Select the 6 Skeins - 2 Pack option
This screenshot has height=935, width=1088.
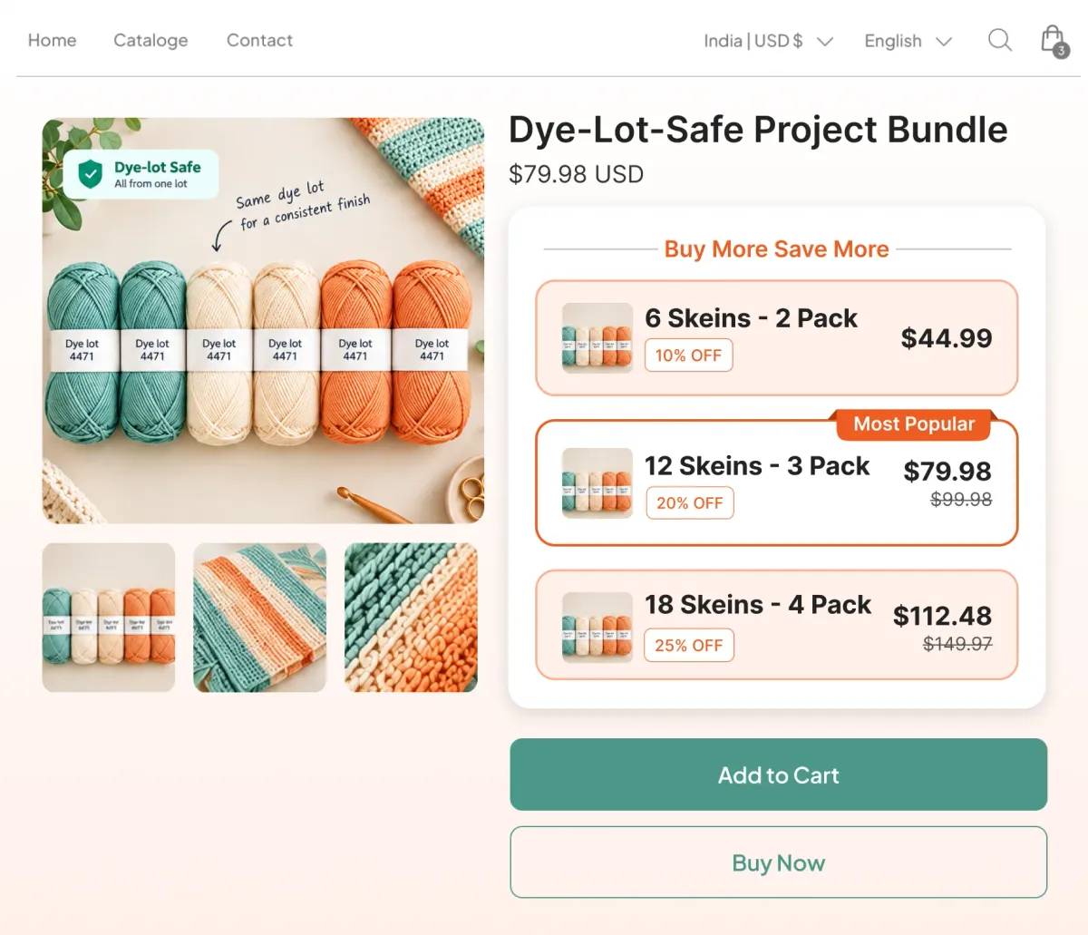777,337
